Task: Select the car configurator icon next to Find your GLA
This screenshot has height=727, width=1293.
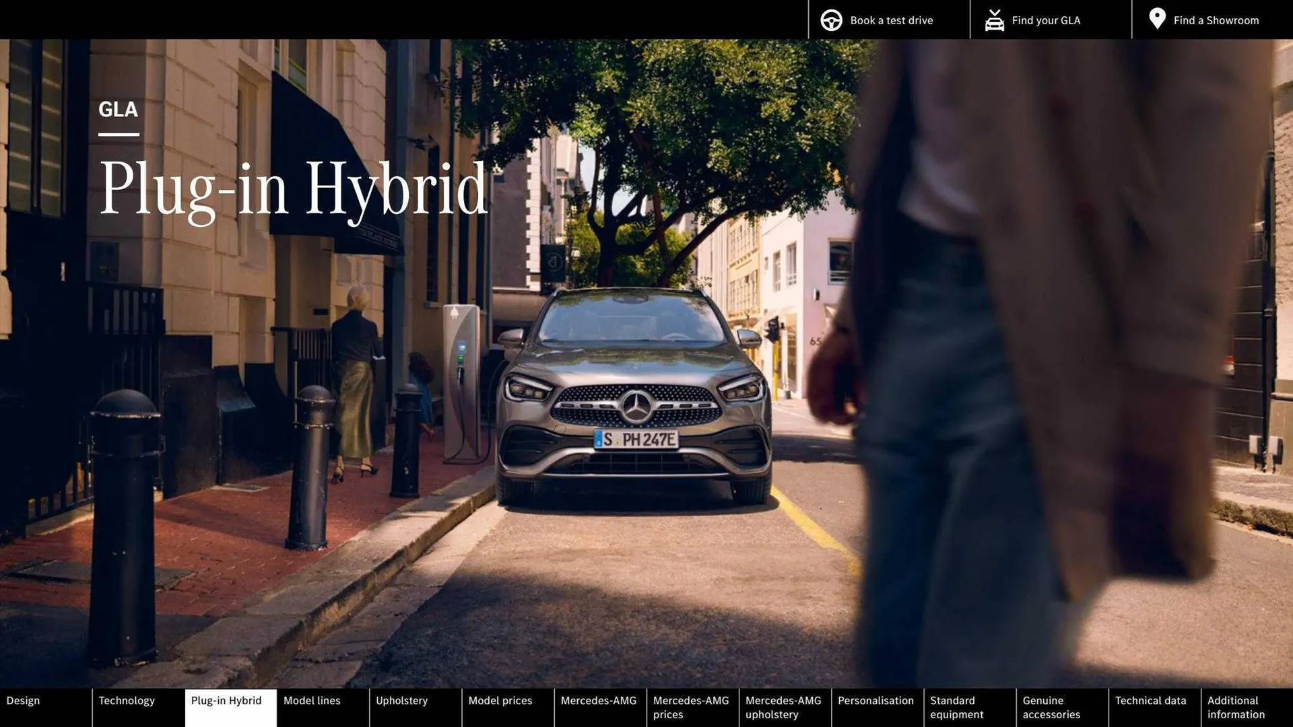Action: click(995, 20)
